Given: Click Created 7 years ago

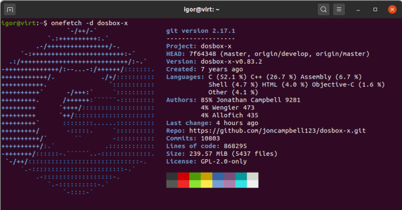Looking at the screenshot, I should tap(204, 69).
